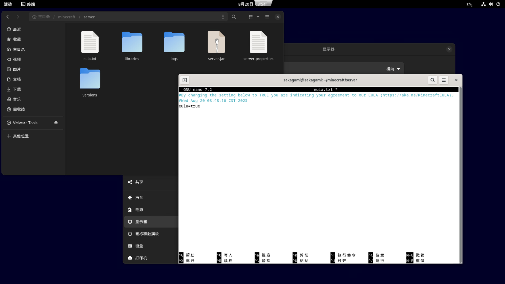
Task: Eject the VMware Tools disc
Action: pyautogui.click(x=56, y=123)
